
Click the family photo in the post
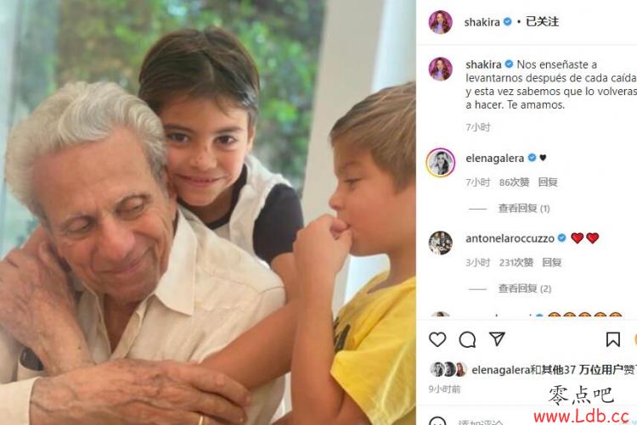207,212
